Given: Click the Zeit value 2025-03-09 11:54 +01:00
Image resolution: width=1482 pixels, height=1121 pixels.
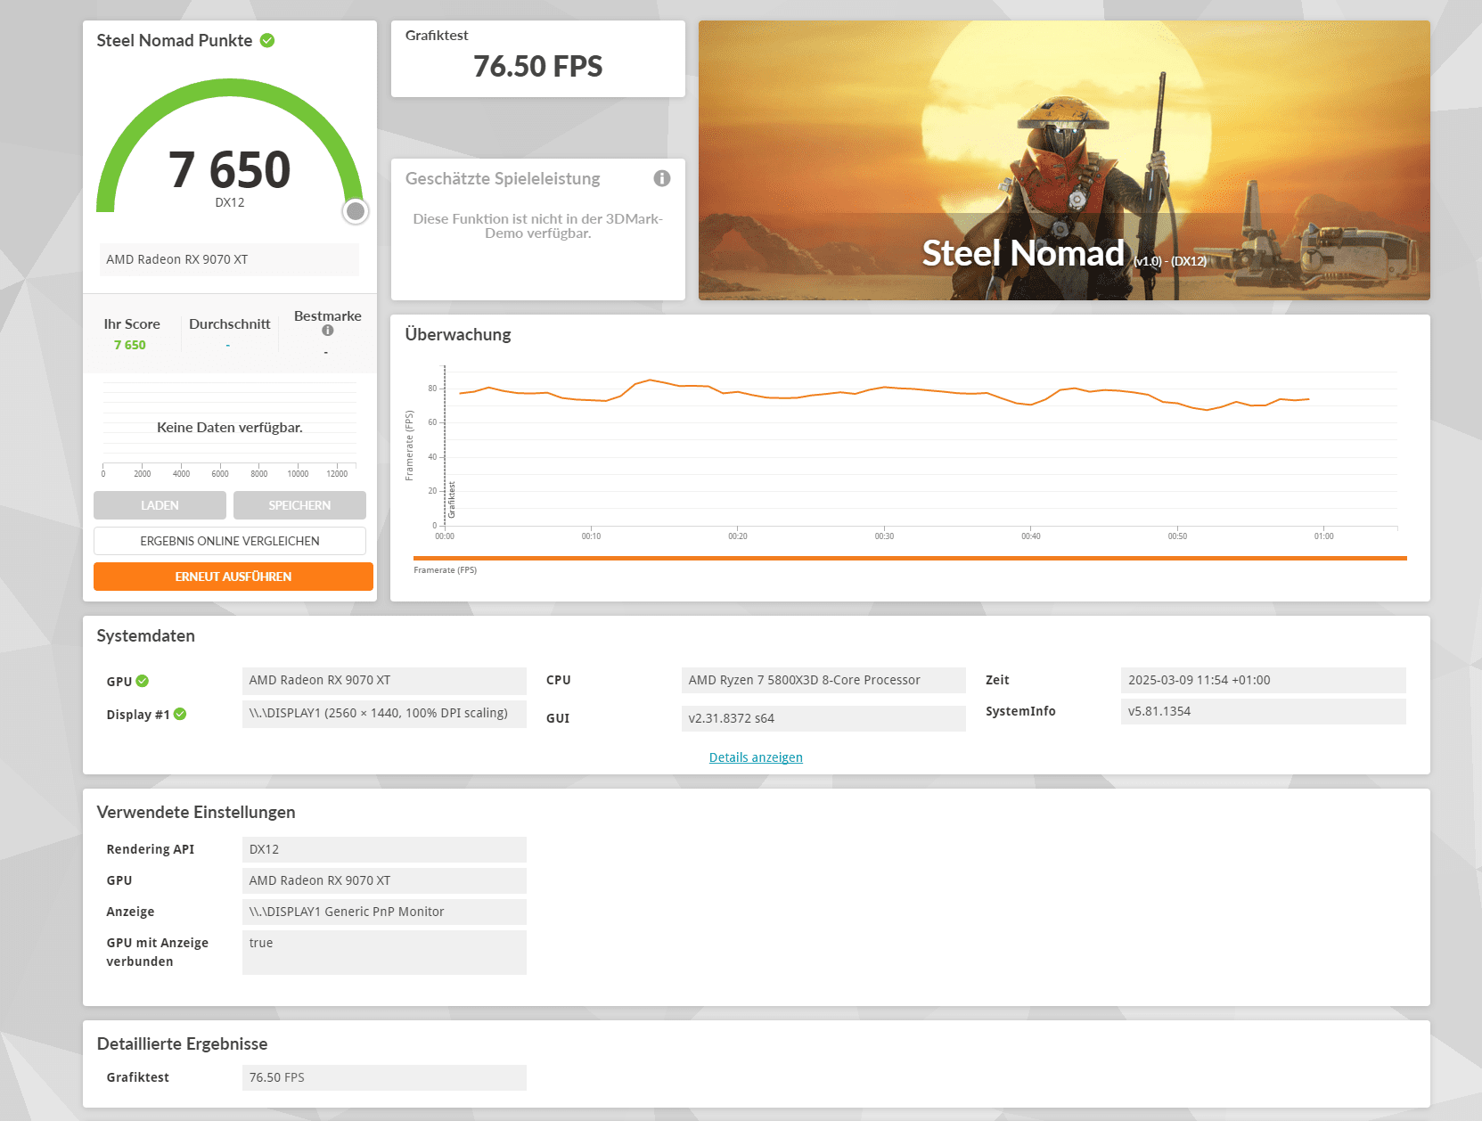Looking at the screenshot, I should 1264,680.
